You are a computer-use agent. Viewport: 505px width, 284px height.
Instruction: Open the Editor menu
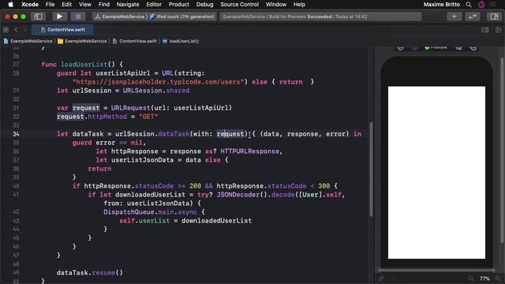154,5
